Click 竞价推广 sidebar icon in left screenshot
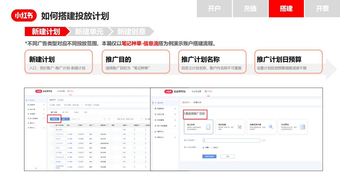 [x=28, y=100]
